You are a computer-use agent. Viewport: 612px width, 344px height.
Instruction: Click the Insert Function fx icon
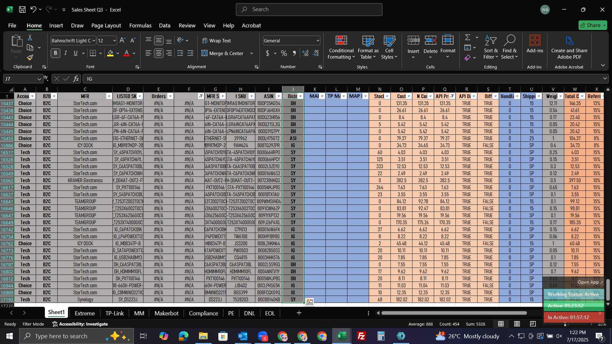(x=76, y=79)
